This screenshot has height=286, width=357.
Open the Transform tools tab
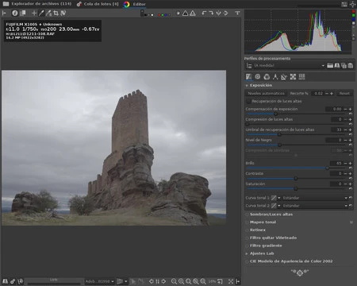(284, 77)
